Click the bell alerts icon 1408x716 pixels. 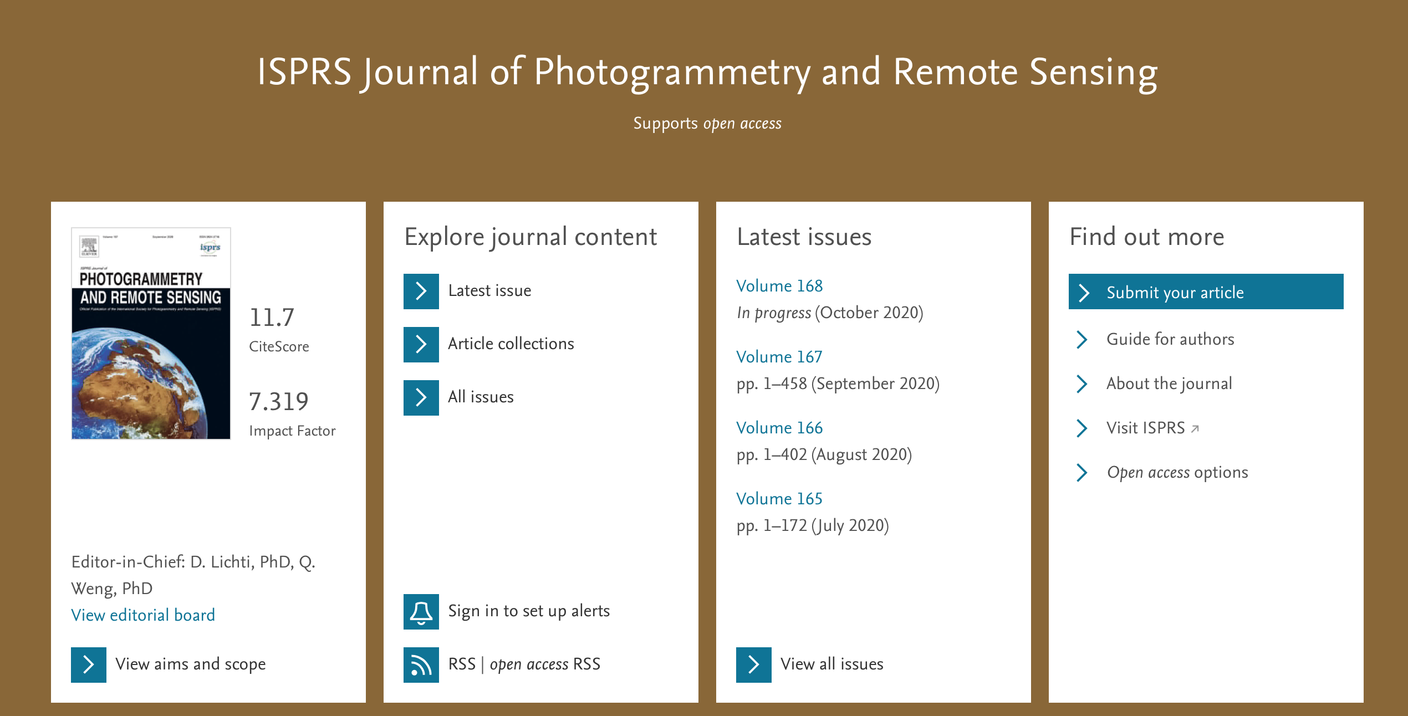click(421, 611)
